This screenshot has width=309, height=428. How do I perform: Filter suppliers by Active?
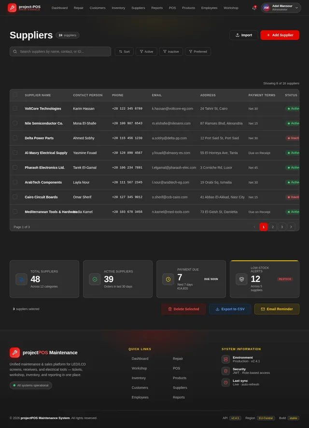pyautogui.click(x=146, y=52)
